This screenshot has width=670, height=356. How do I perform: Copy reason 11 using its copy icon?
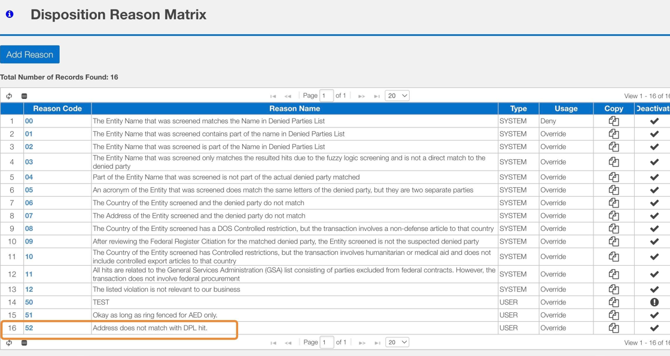click(614, 274)
